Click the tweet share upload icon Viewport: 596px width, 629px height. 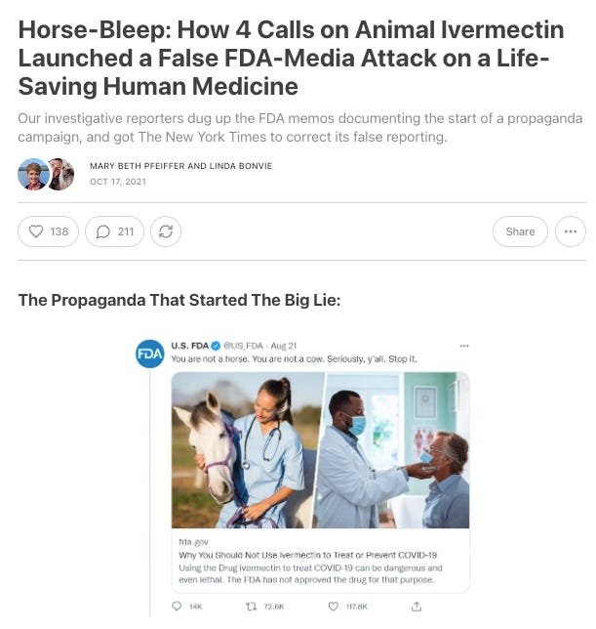[417, 607]
